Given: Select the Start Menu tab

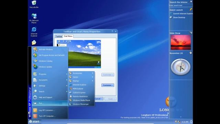Looking at the screenshot, I should (68, 36).
